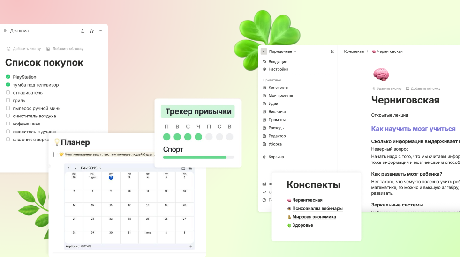The width and height of the screenshot is (460, 257).
Task: Click Добавить иконку in shopping list page
Action: [x=24, y=49]
